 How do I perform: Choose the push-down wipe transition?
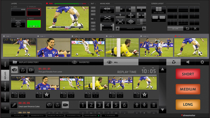(141, 9)
